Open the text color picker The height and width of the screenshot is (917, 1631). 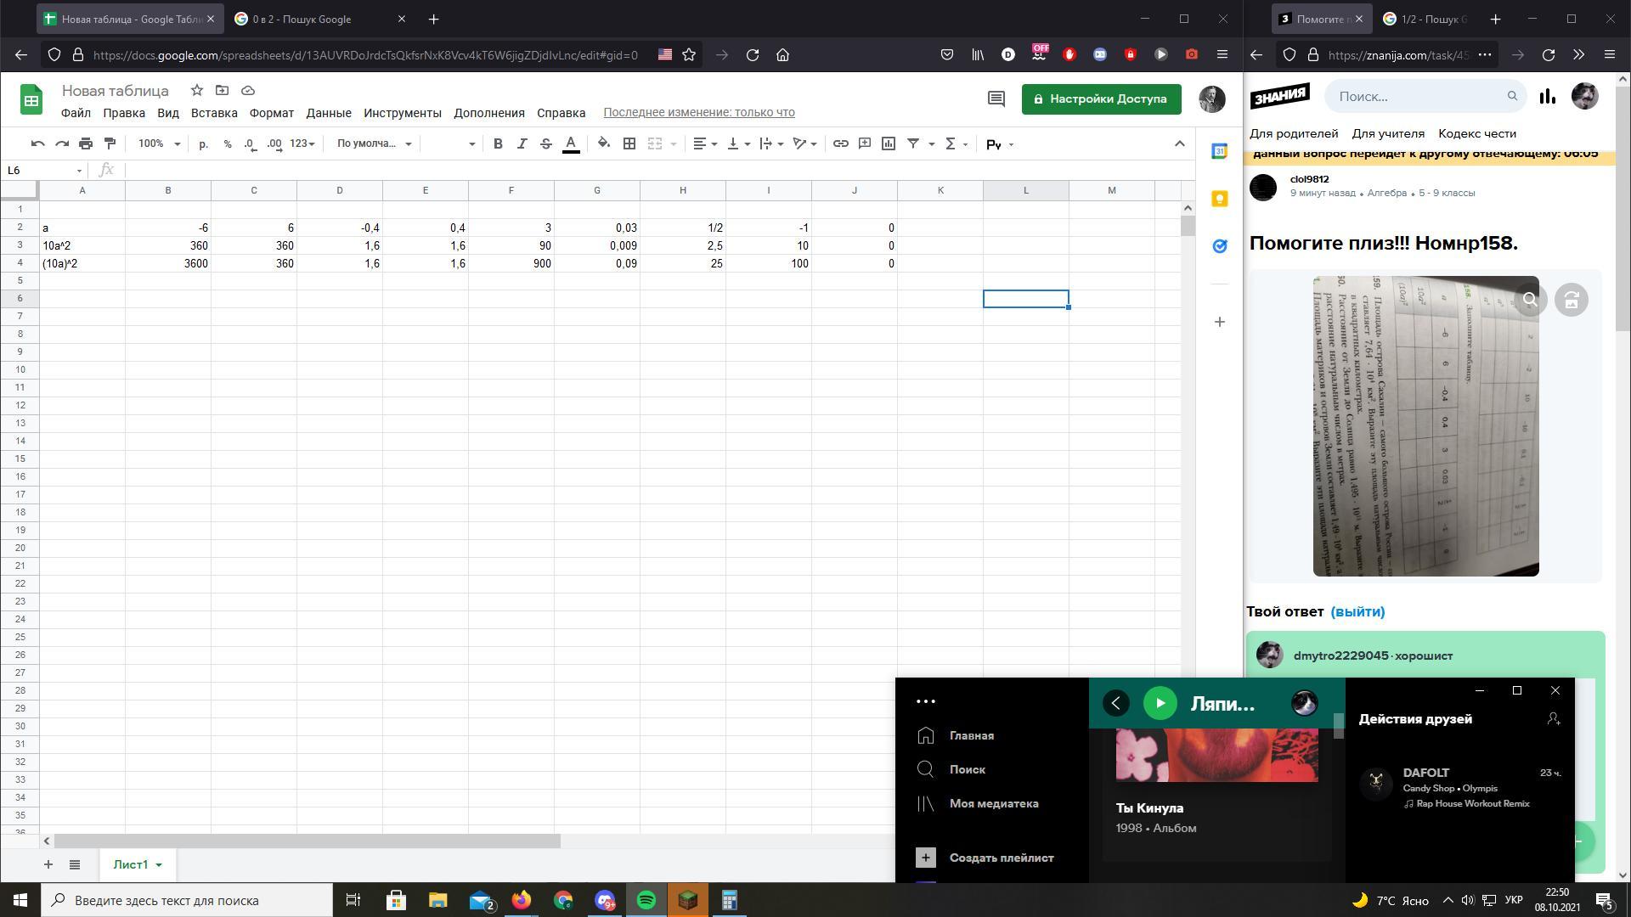coord(571,144)
